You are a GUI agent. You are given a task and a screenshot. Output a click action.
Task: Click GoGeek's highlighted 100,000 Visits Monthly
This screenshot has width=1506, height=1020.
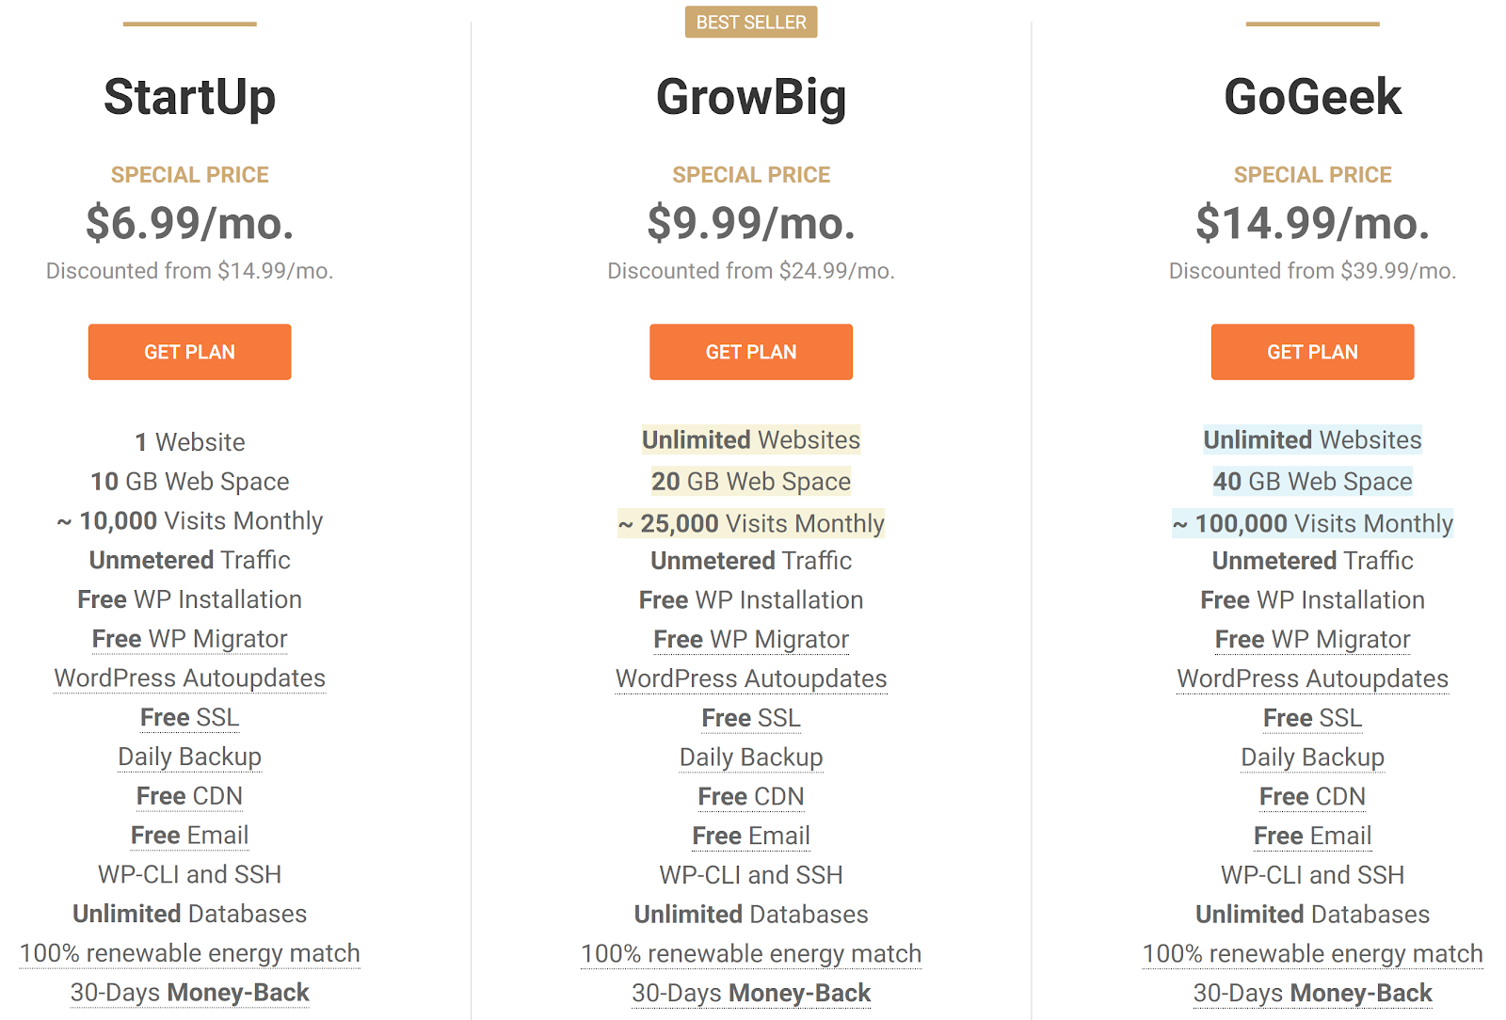(x=1312, y=523)
